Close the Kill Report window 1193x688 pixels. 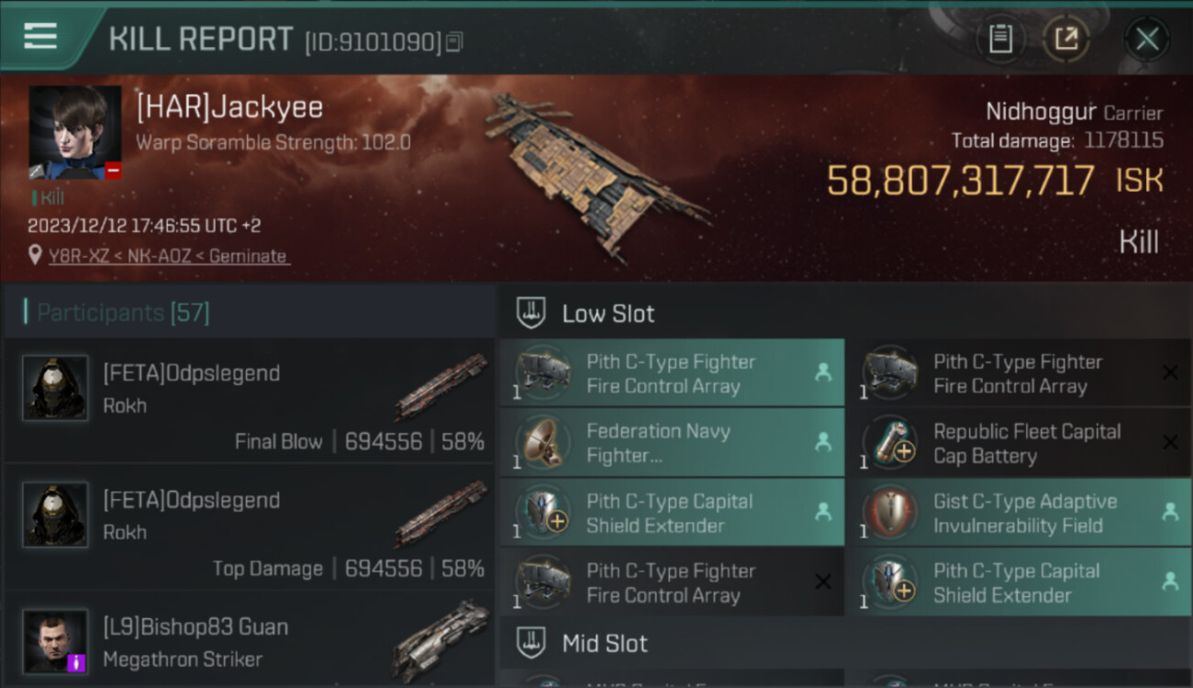pos(1146,39)
